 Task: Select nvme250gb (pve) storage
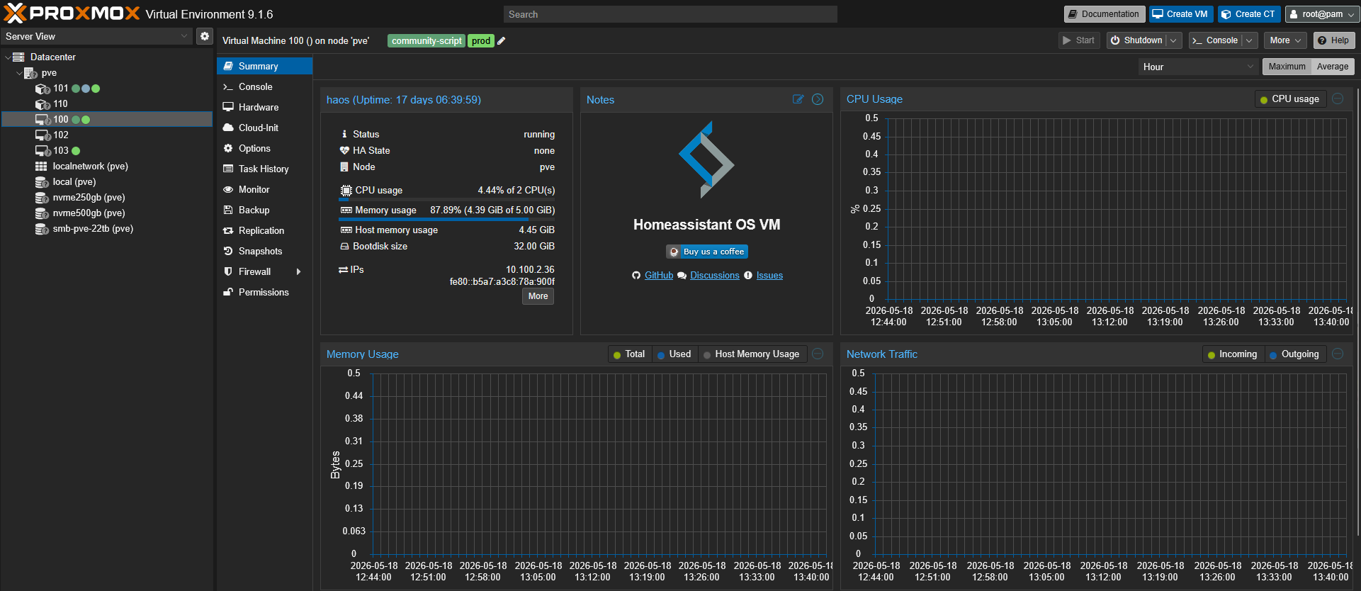tap(106, 198)
